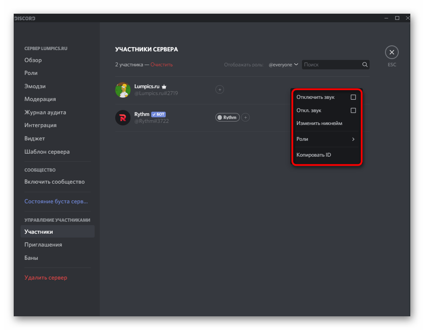424x330 pixels.
Task: Click Удалить сервер in sidebar
Action: click(46, 278)
